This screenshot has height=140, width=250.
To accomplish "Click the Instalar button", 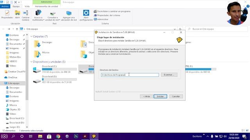I will (x=160, y=96).
